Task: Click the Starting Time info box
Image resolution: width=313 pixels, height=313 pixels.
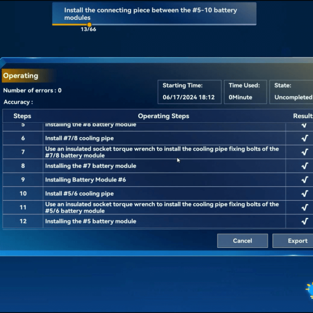Action: (188, 91)
